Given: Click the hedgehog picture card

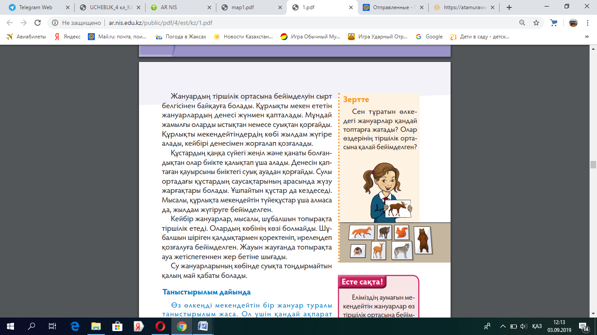Looking at the screenshot, I should 358,251.
